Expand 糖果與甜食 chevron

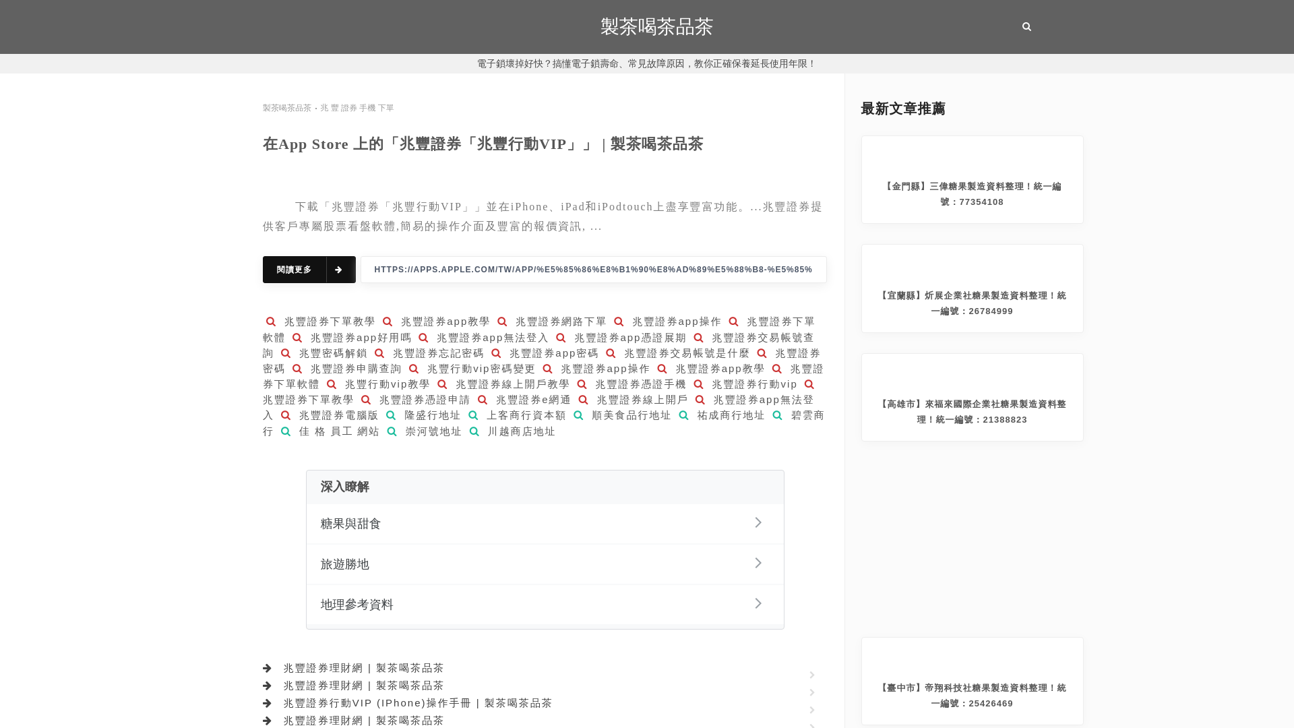coord(758,523)
